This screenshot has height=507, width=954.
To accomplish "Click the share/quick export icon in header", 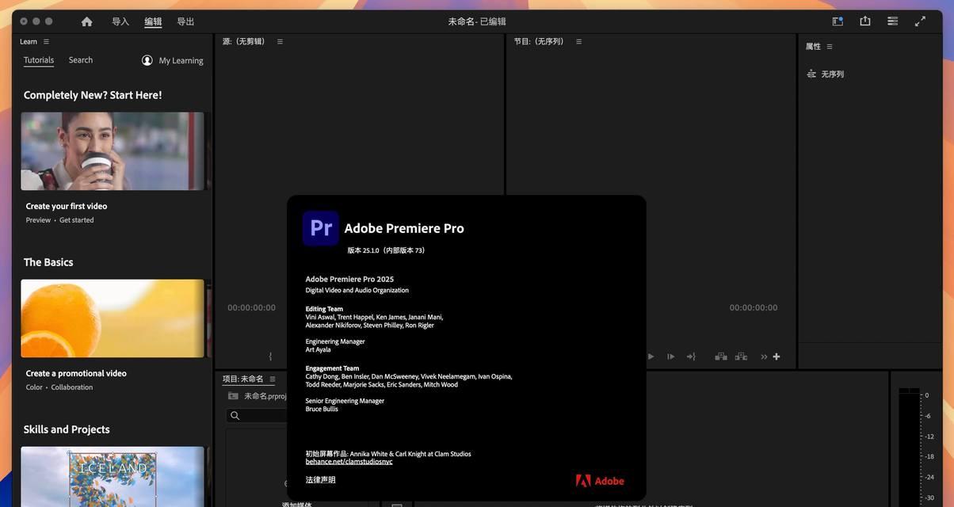I will coord(865,21).
